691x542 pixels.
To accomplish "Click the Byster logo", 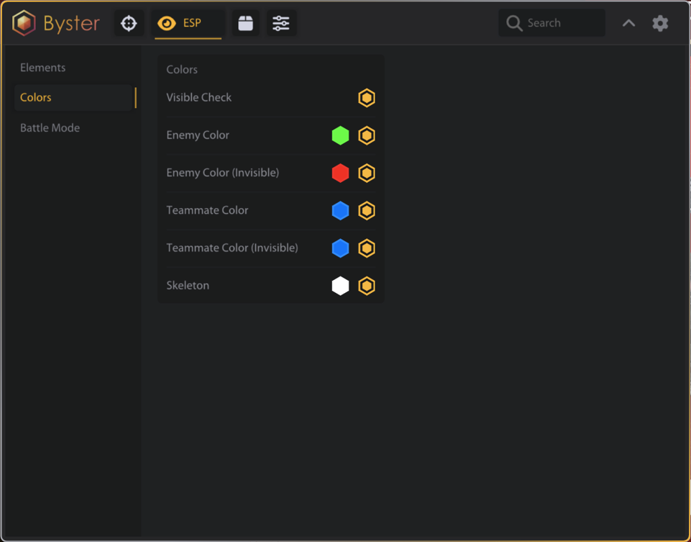I will pyautogui.click(x=56, y=23).
